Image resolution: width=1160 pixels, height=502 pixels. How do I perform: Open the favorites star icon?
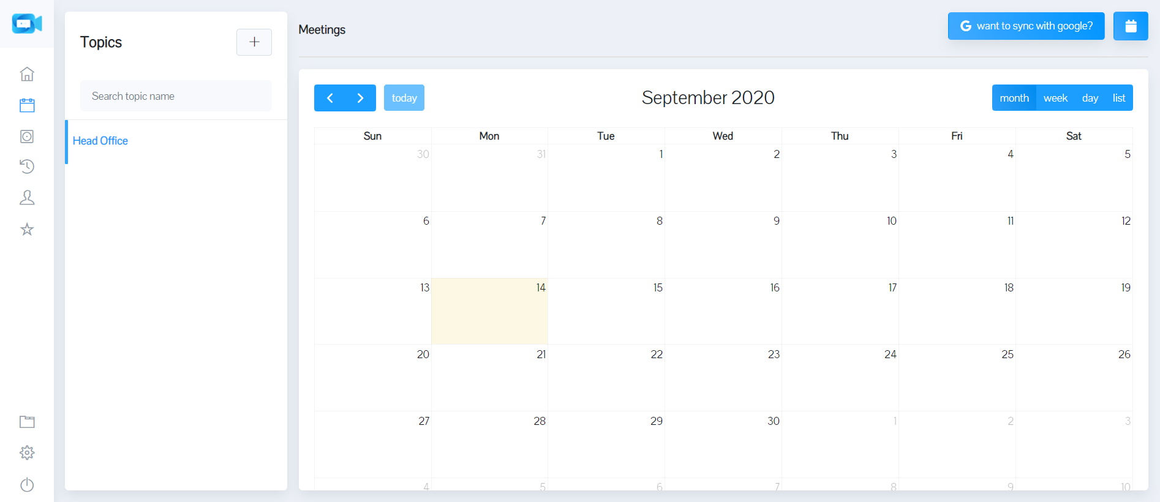27,230
